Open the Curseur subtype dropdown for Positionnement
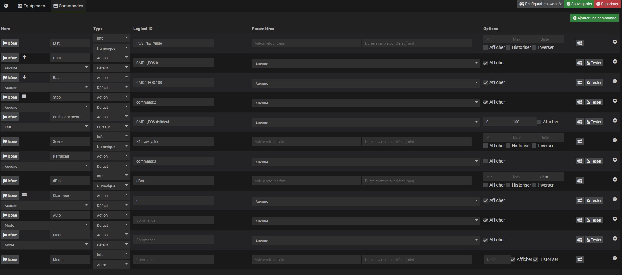The image size is (622, 275). [111, 127]
